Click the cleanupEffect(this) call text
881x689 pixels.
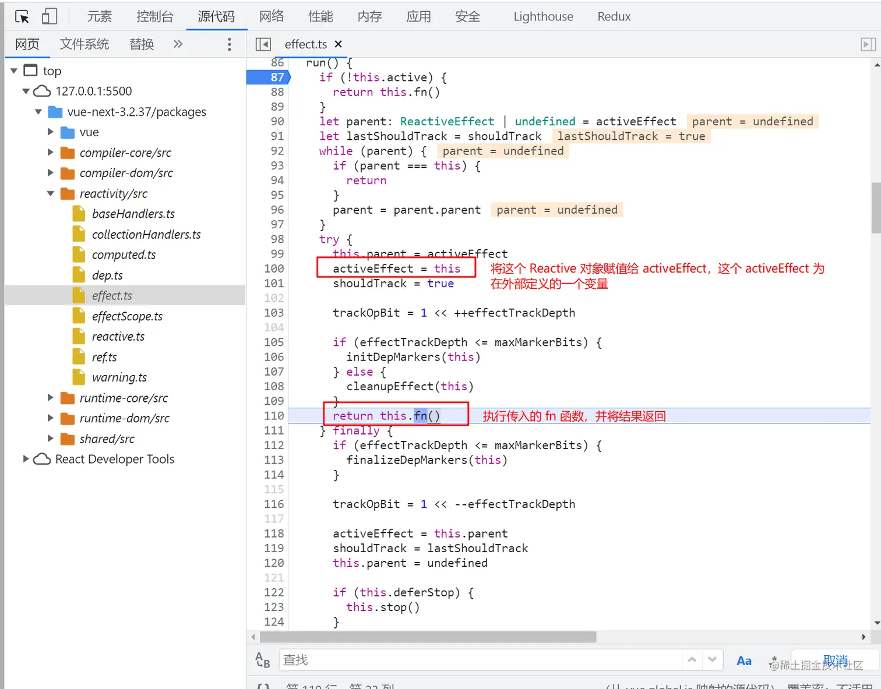[410, 386]
